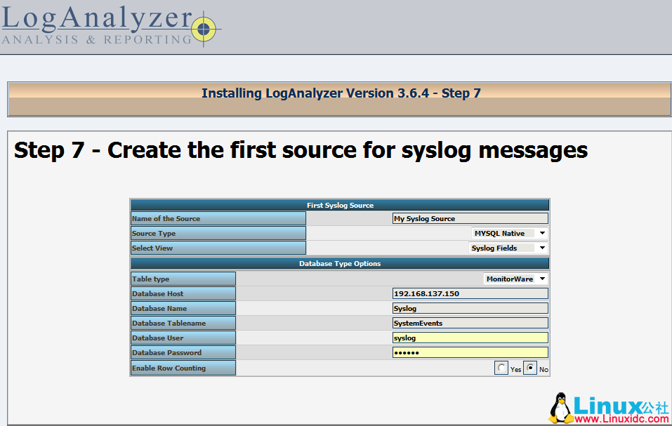The image size is (672, 426).
Task: Select the No radio for Enable Row Counting
Action: (530, 367)
